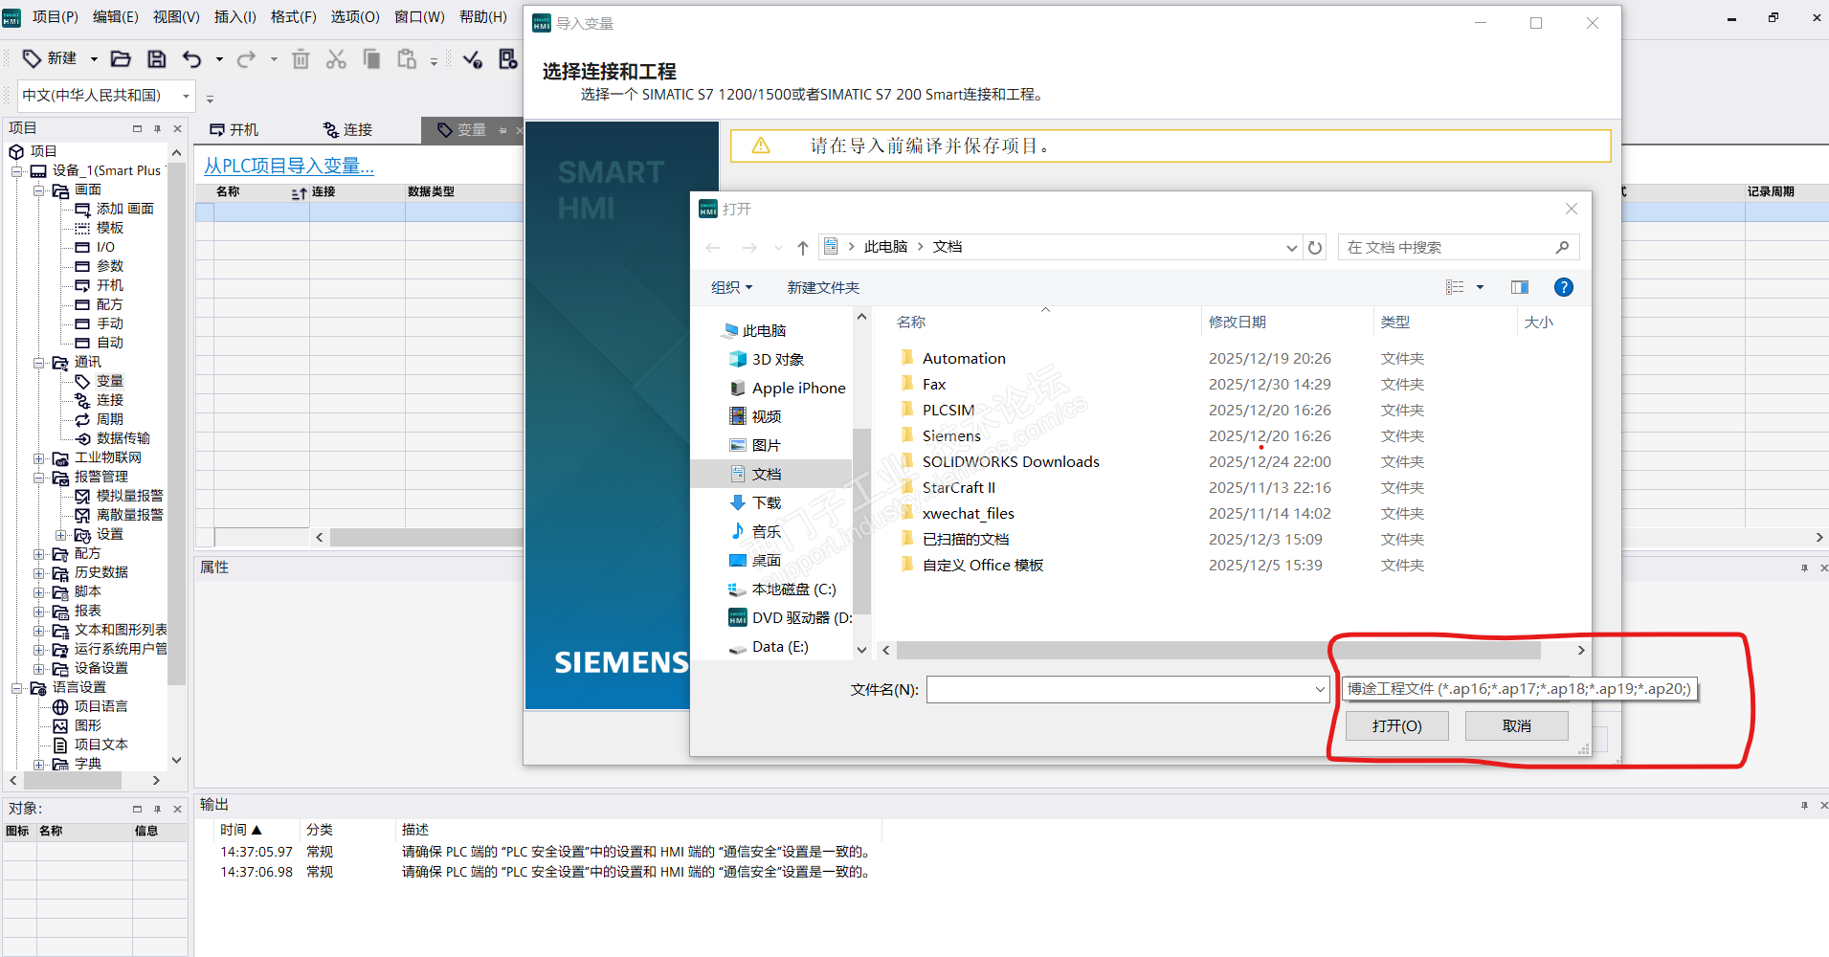Open the 选项(O) menu
The width and height of the screenshot is (1829, 957).
pyautogui.click(x=355, y=17)
